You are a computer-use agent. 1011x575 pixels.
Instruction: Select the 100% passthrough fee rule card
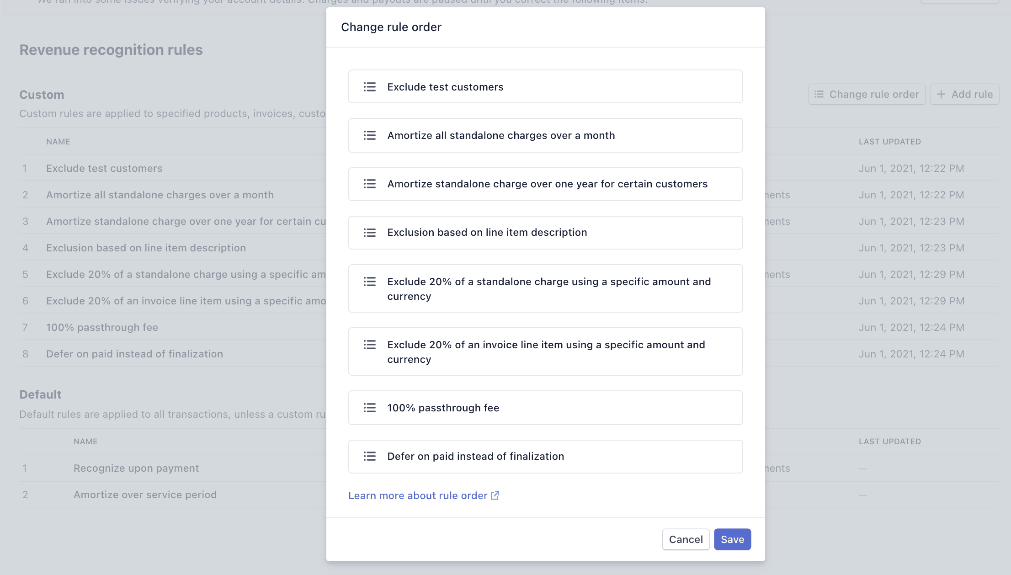point(545,408)
